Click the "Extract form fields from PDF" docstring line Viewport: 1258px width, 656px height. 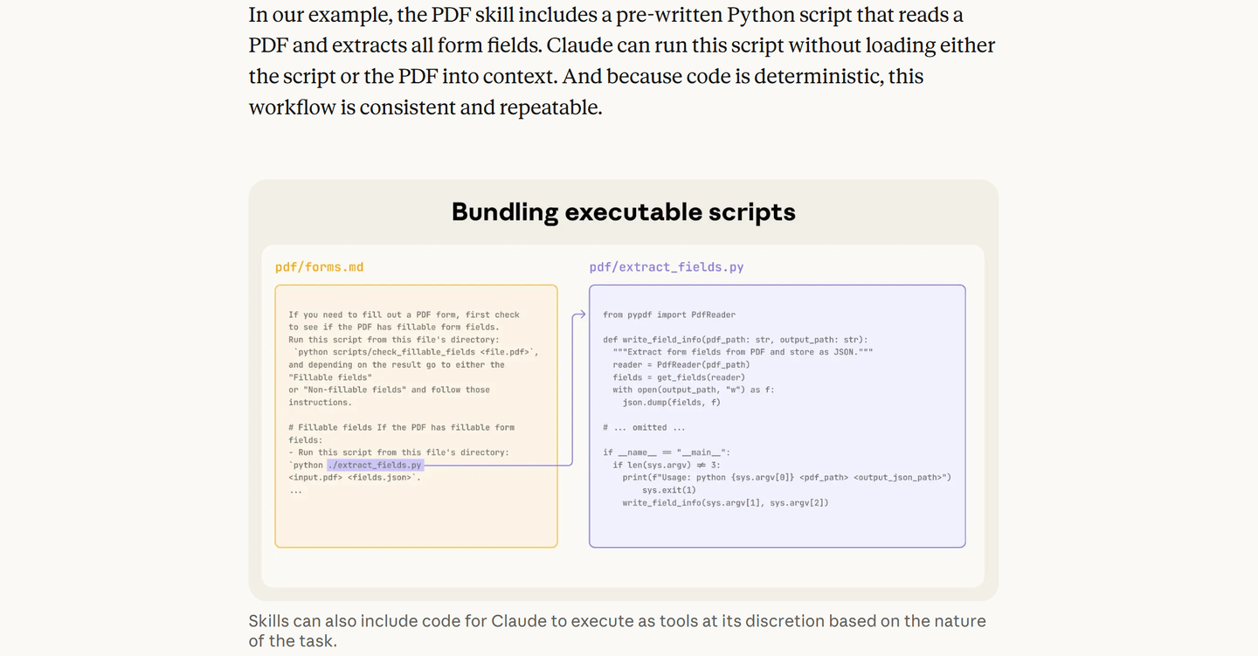[743, 352]
